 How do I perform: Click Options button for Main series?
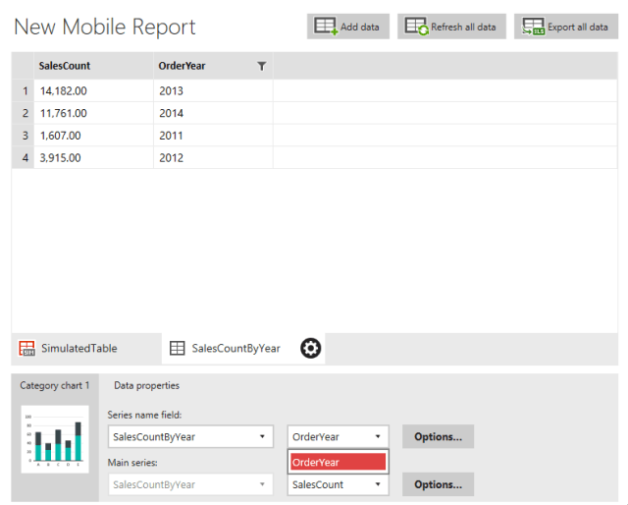[438, 484]
